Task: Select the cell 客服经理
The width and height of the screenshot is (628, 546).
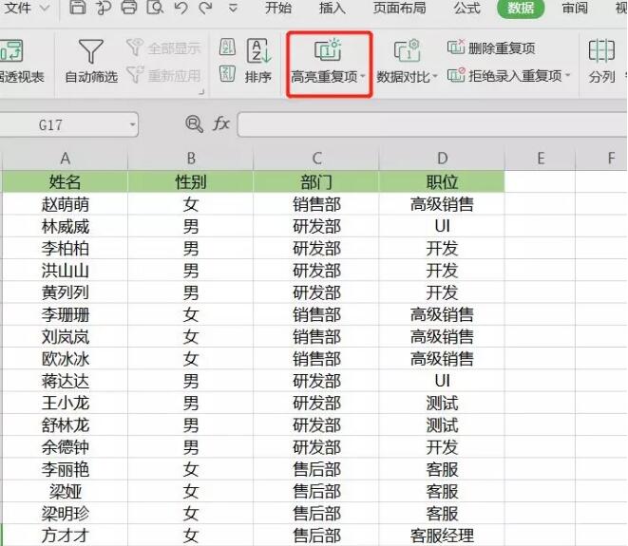Action: tap(442, 536)
